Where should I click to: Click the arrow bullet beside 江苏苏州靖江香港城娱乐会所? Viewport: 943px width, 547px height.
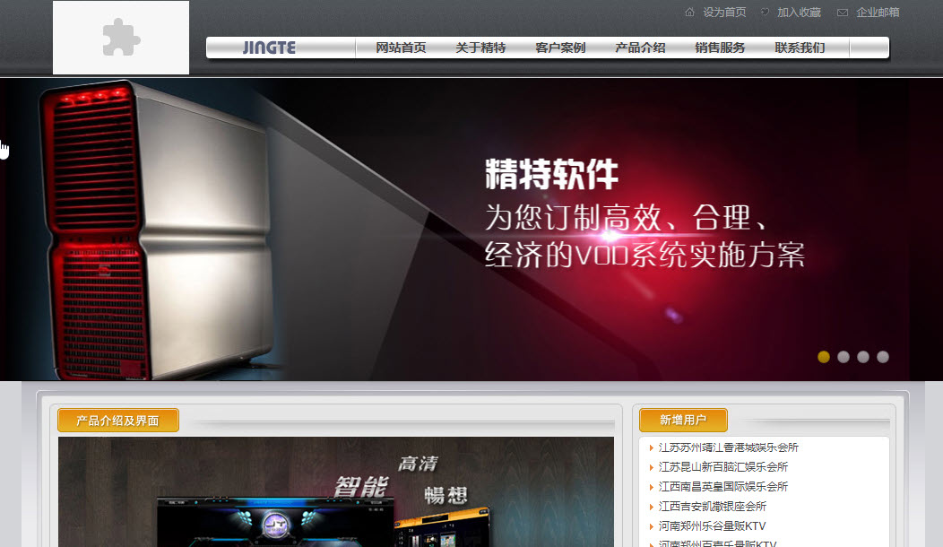[x=652, y=447]
